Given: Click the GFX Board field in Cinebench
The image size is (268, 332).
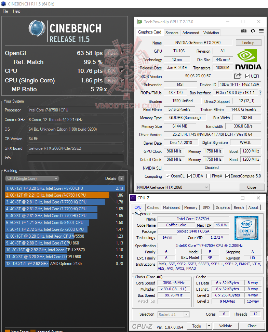Looking at the screenshot, I should [x=75, y=148].
